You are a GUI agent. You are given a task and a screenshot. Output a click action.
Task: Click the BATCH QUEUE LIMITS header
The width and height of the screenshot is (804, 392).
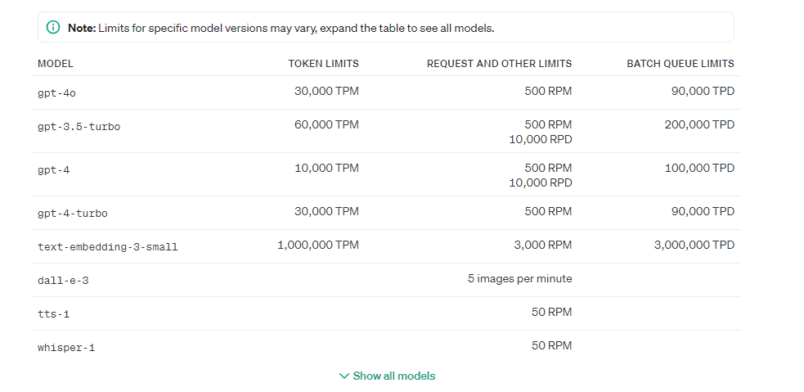680,64
